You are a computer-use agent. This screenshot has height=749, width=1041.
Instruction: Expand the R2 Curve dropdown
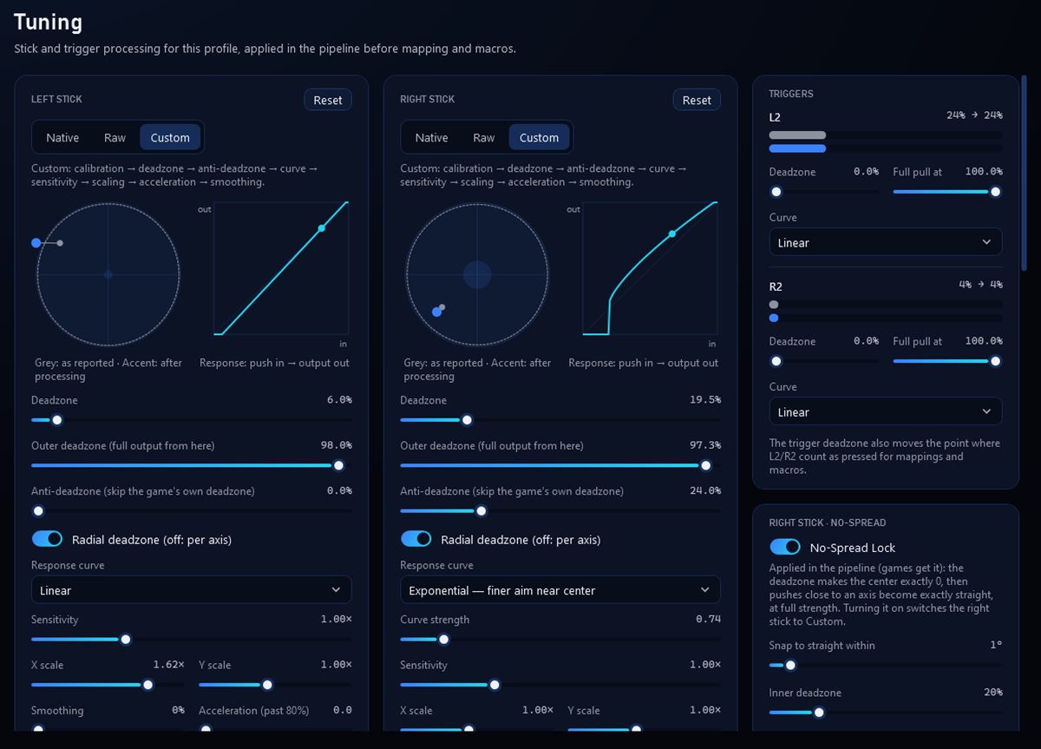[886, 411]
